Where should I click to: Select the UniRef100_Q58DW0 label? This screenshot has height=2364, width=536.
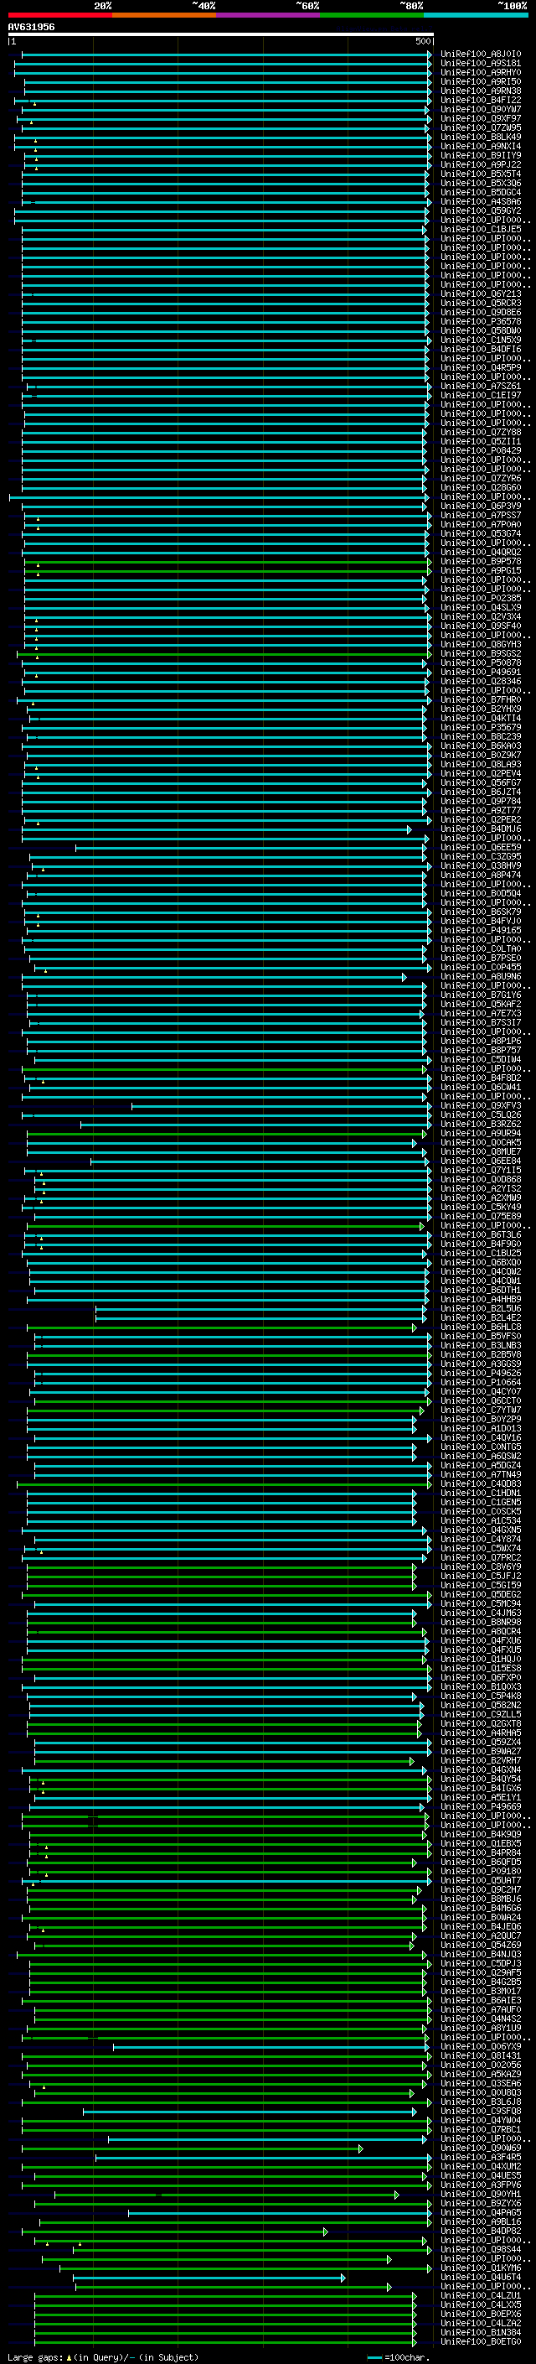[480, 331]
